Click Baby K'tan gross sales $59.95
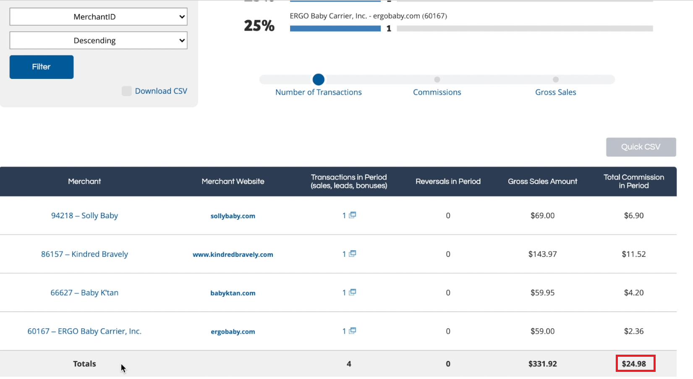 pyautogui.click(x=542, y=293)
